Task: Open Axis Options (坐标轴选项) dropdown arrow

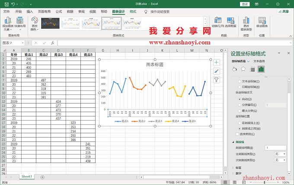Action: pos(249,61)
